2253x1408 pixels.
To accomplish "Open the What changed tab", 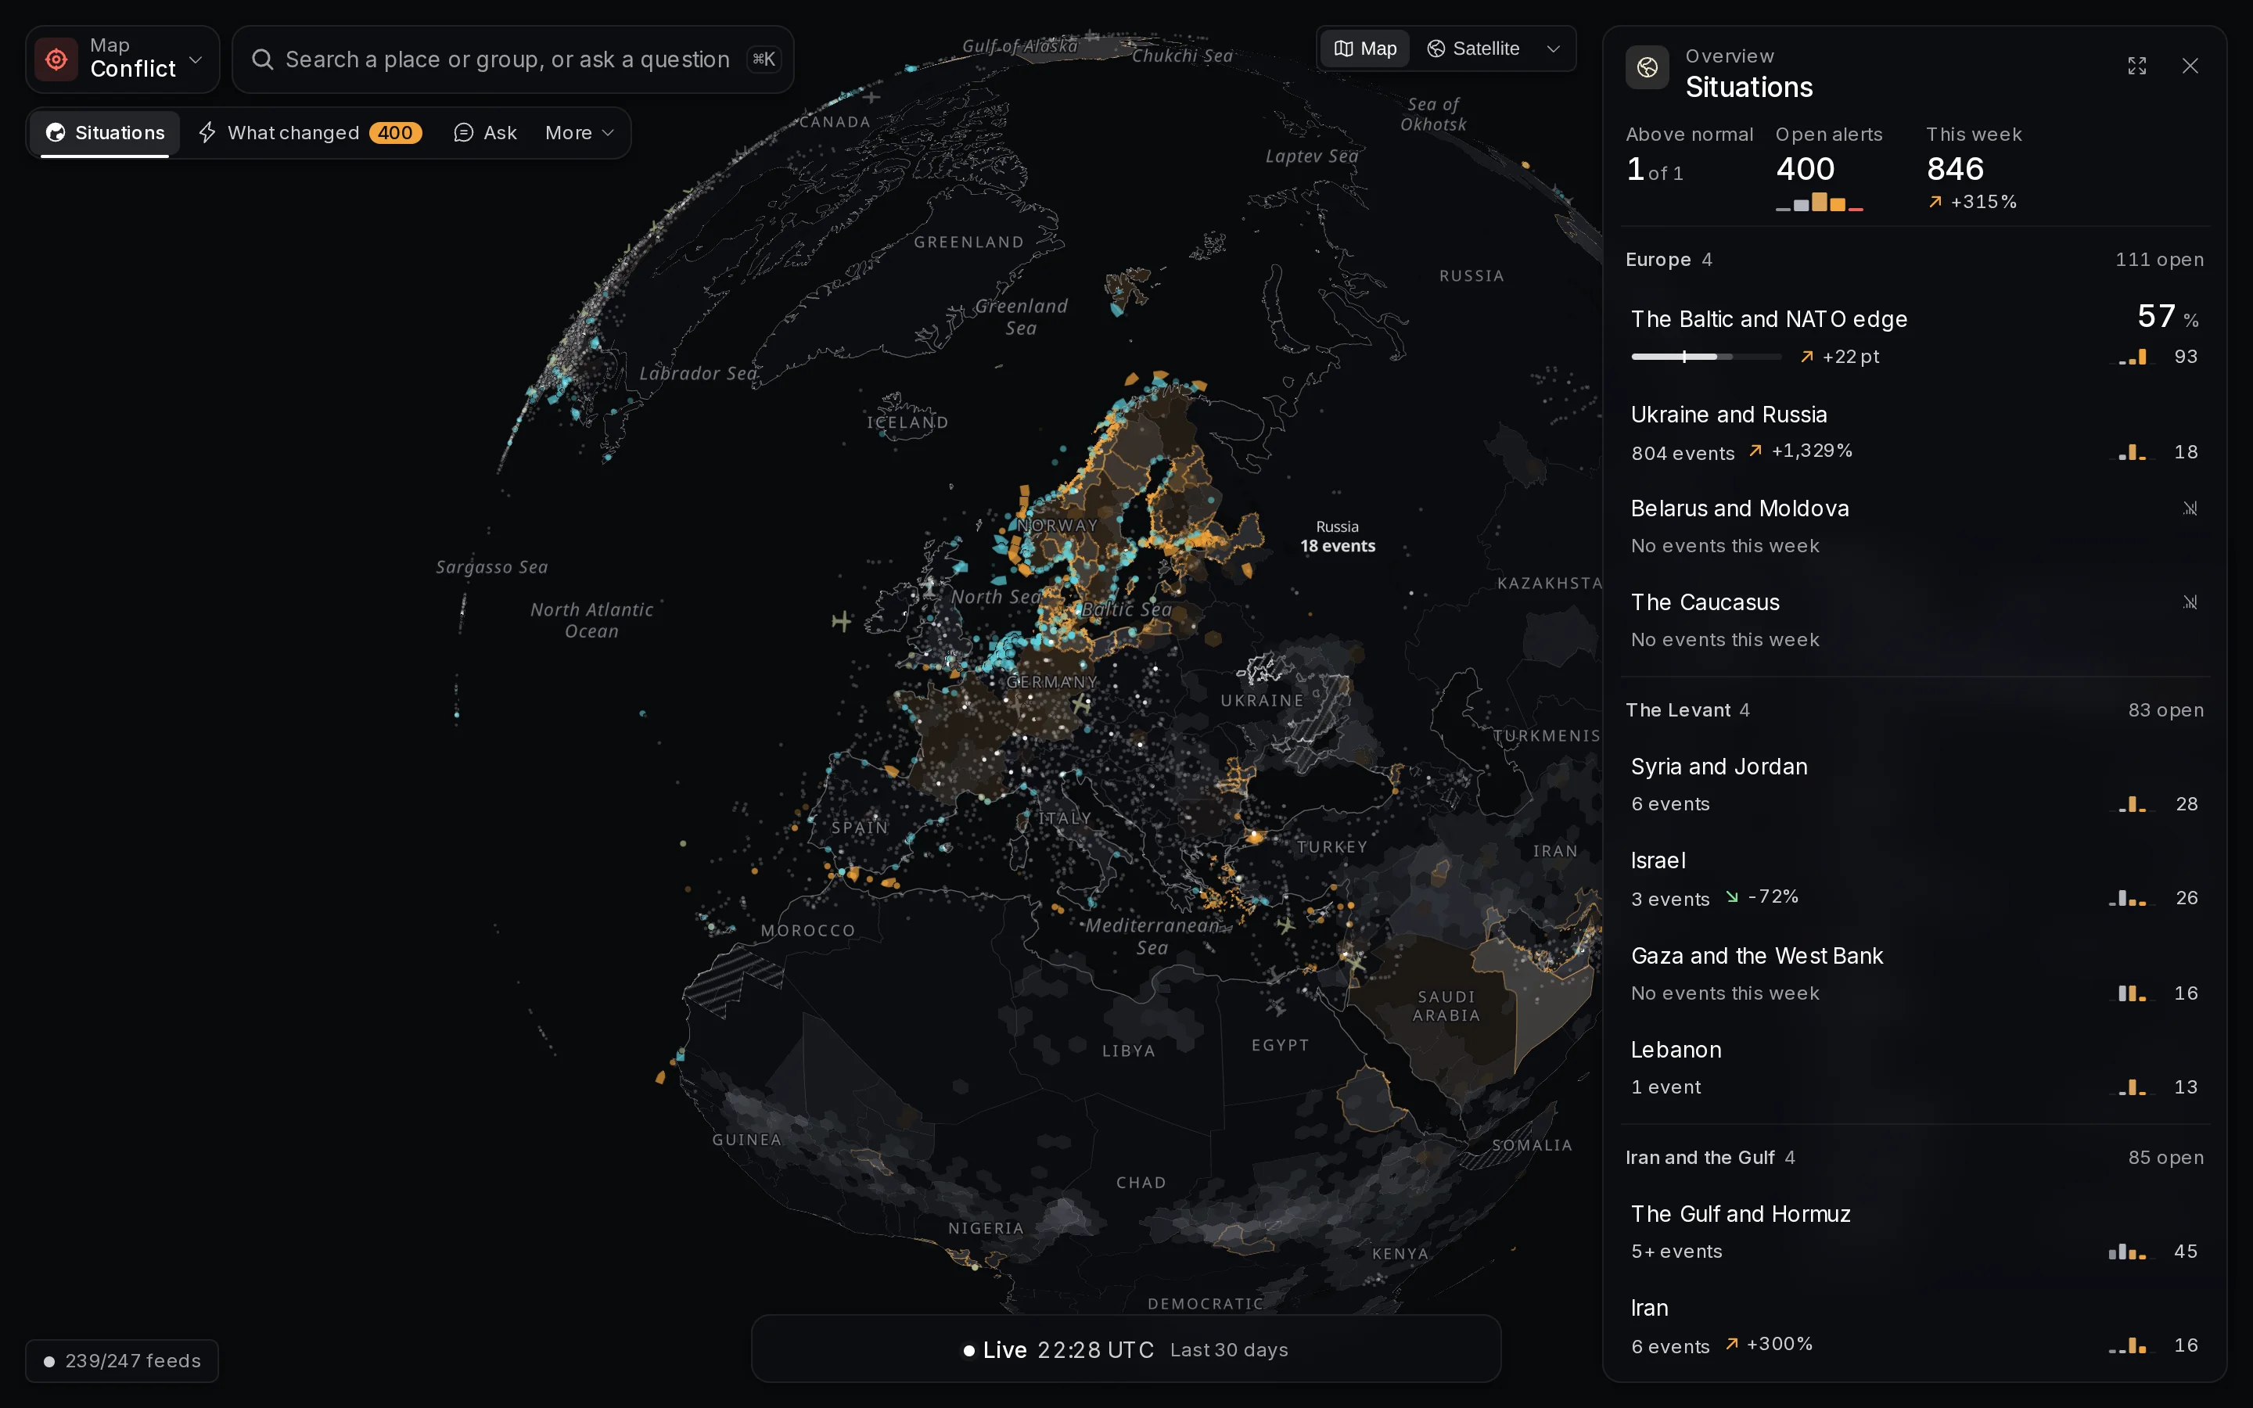I will pyautogui.click(x=310, y=133).
